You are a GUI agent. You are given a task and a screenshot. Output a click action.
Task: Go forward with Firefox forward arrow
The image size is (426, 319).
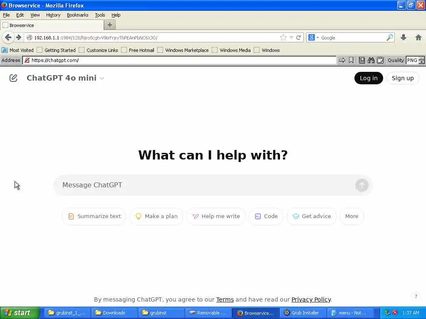coord(18,37)
